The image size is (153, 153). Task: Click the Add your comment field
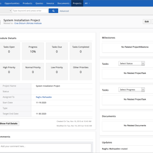coord(46,148)
